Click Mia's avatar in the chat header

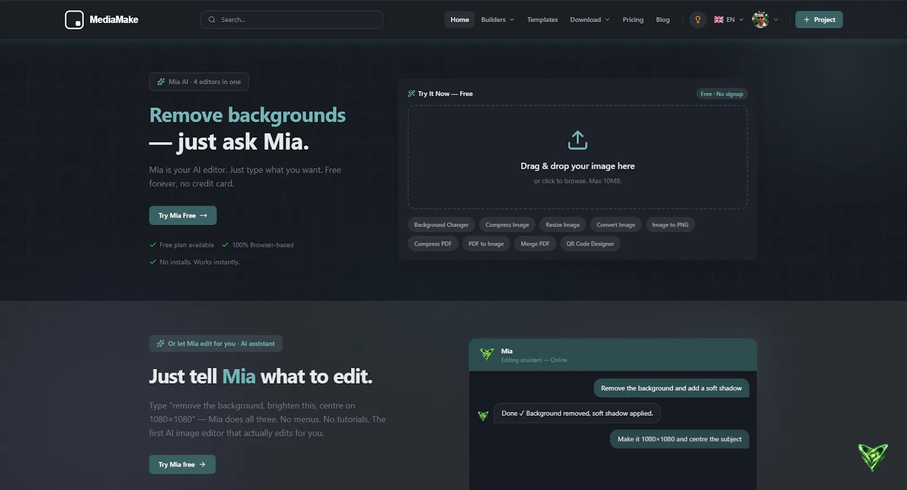click(487, 355)
